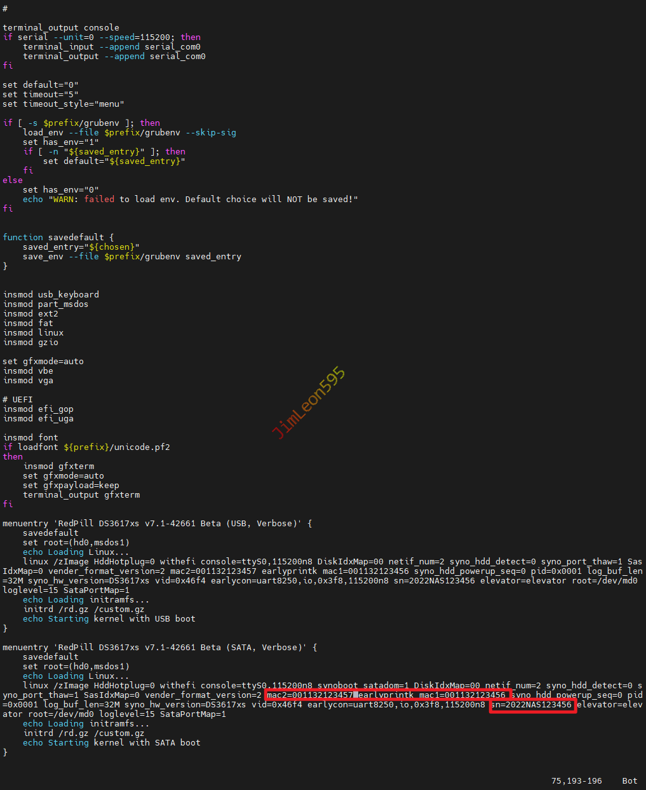This screenshot has width=646, height=790.
Task: Click the SATA, Verbose menuentry title line
Action: [x=160, y=648]
